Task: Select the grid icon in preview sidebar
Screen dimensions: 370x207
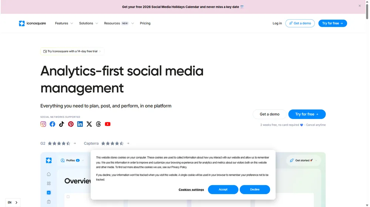Action: pos(48,183)
